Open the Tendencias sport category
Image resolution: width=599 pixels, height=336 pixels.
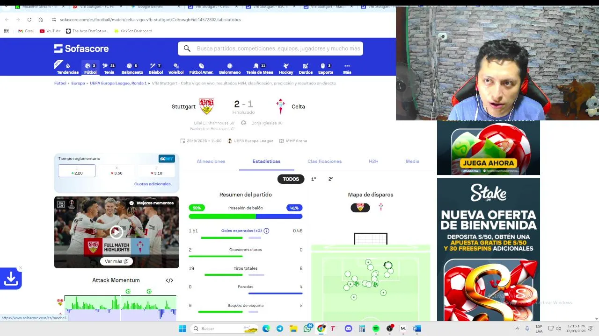(x=68, y=69)
